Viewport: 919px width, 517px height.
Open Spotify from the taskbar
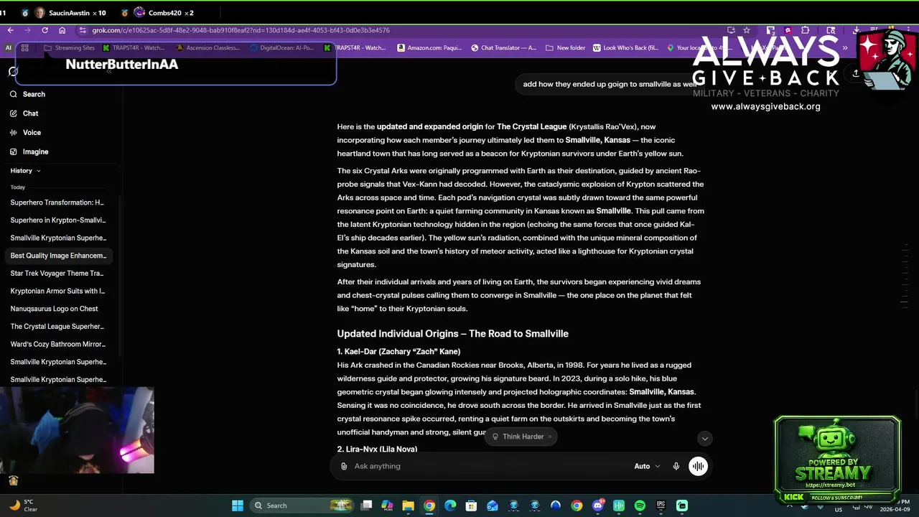pyautogui.click(x=640, y=506)
